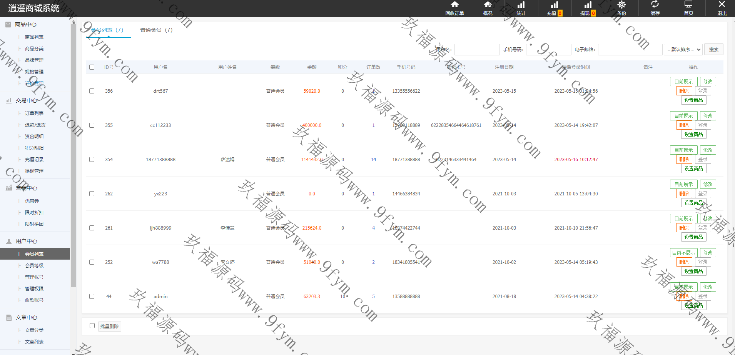Click the 缓存 cache refresh icon
The image size is (735, 355).
pyautogui.click(x=655, y=5)
